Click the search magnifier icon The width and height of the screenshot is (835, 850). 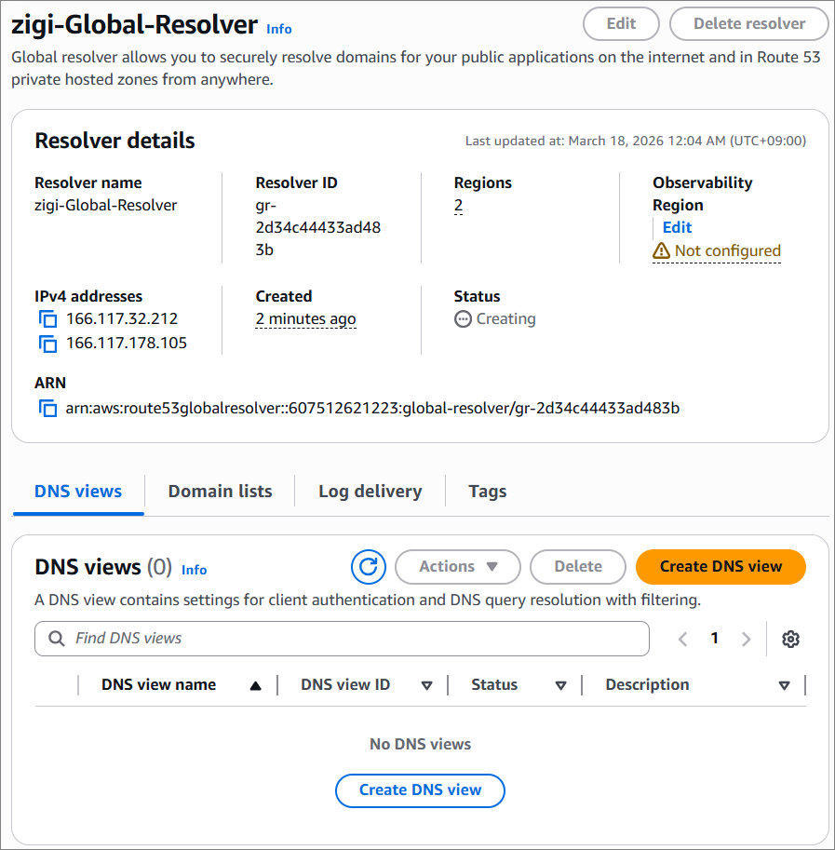pos(57,639)
